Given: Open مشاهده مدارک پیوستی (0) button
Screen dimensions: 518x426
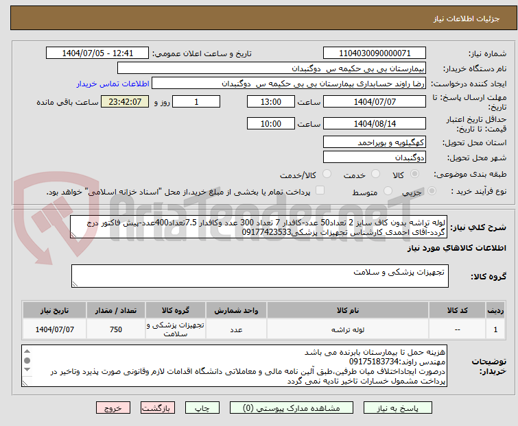Looking at the screenshot, I should coord(291,408).
